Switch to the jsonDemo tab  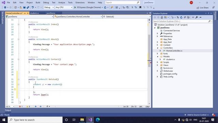click(x=51, y=13)
